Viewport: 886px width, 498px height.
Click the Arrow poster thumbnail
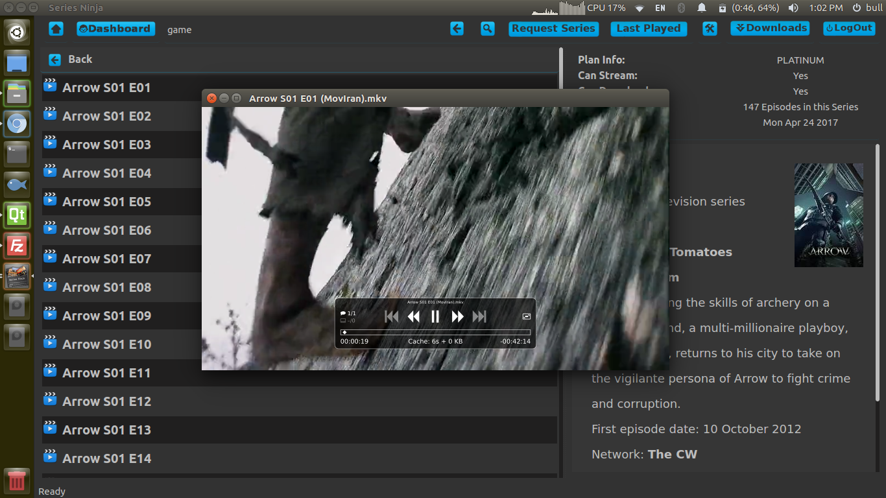[x=829, y=215]
